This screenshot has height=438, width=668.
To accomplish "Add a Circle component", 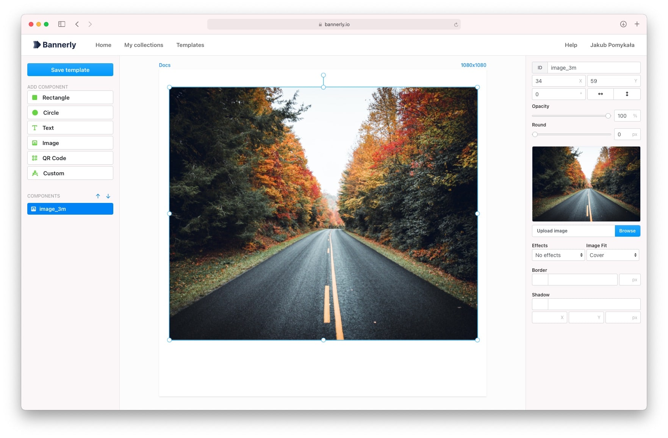I will coord(70,112).
